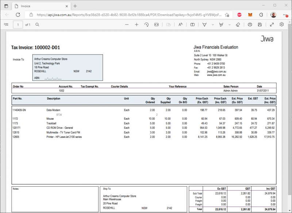
Task: Rotate the PDF page
Action: click(x=146, y=24)
